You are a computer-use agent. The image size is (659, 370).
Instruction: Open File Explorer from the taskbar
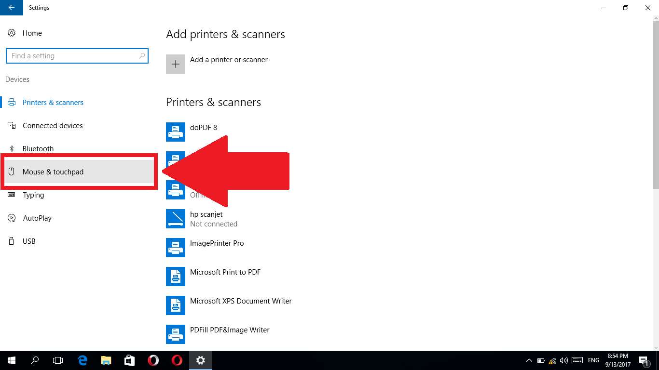(106, 360)
